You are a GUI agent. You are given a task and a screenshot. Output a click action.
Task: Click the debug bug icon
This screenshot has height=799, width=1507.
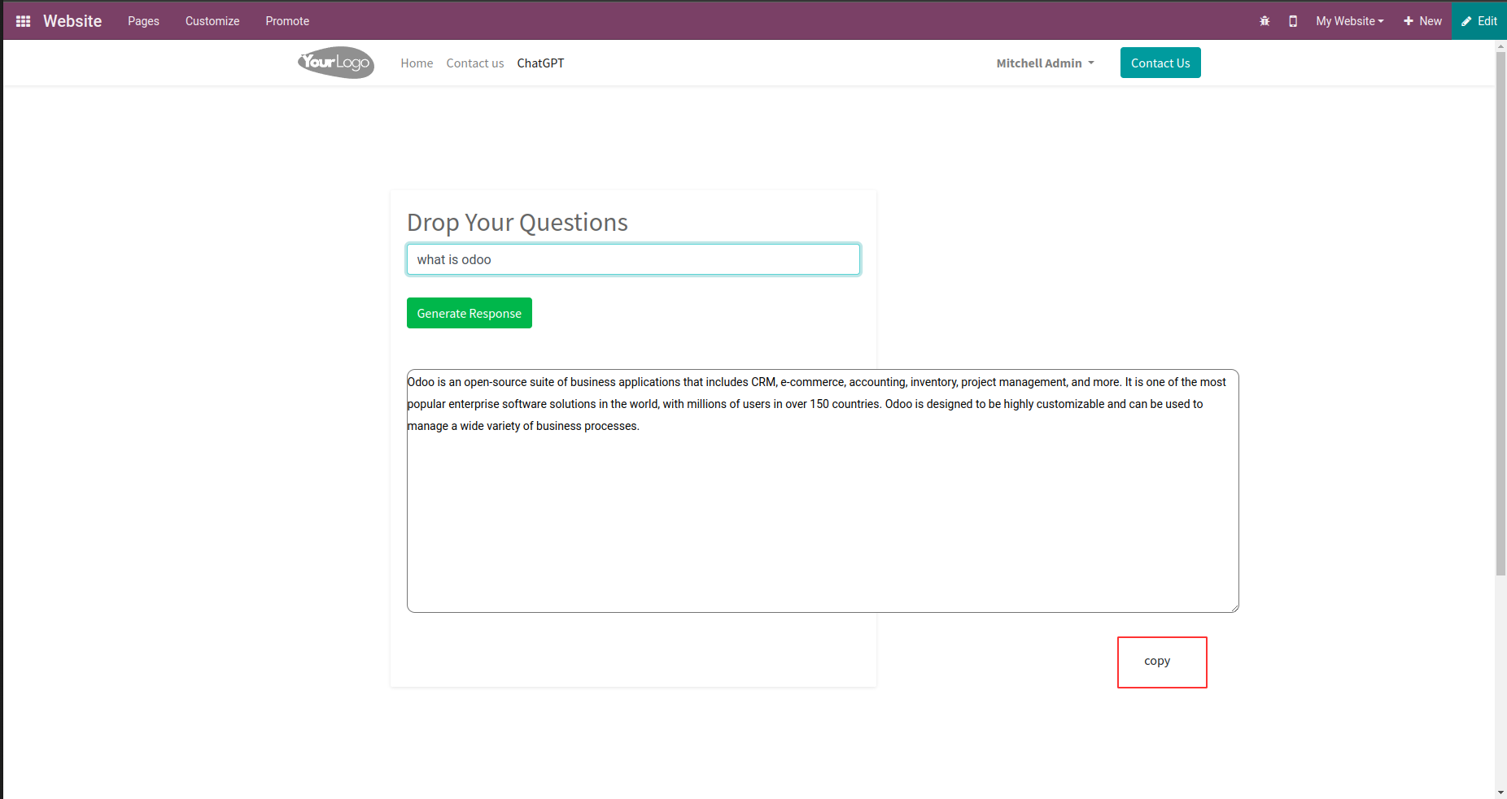(x=1265, y=21)
